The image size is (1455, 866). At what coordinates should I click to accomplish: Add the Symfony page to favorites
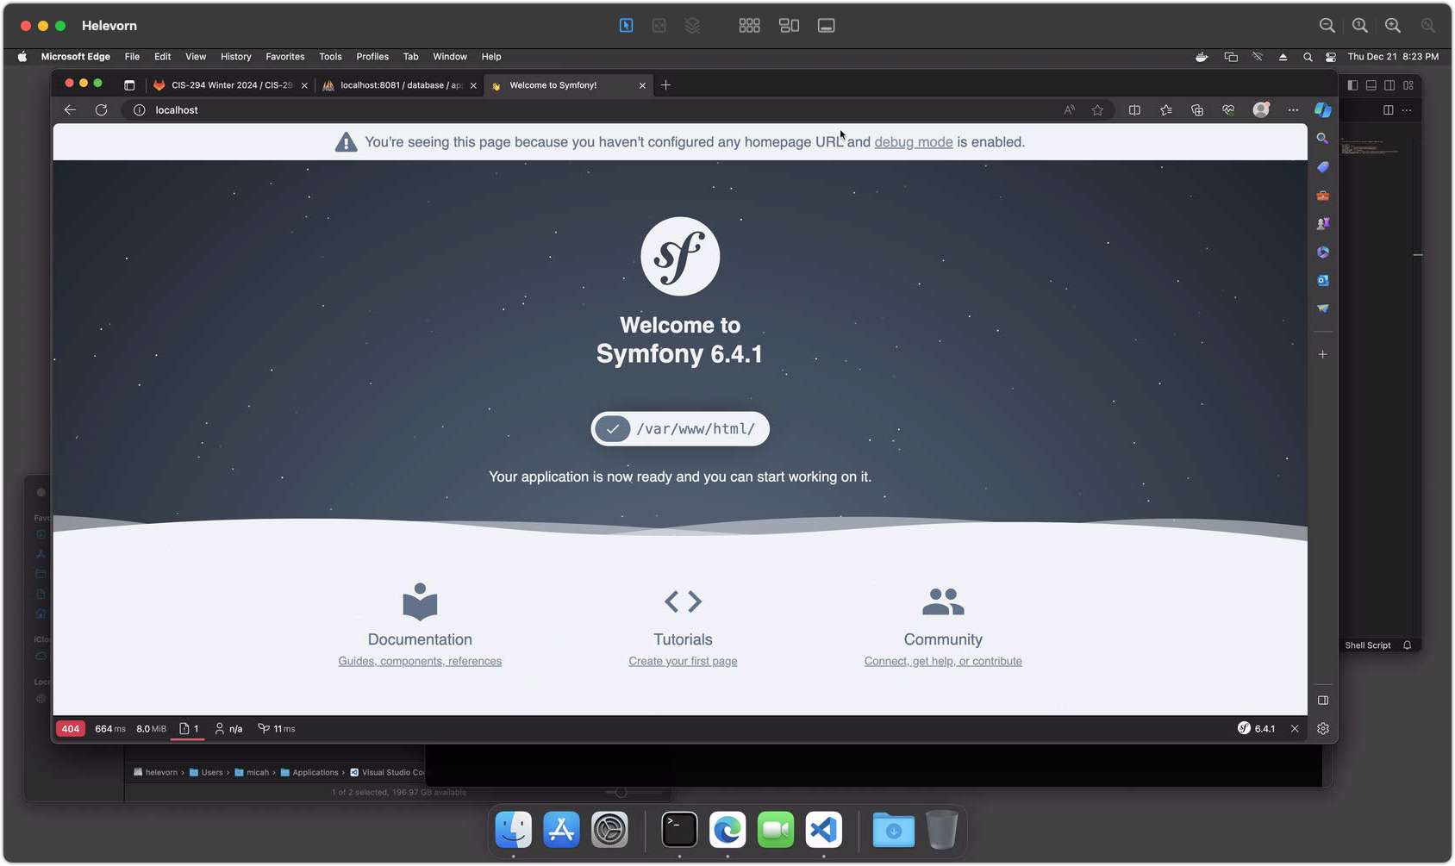tap(1097, 109)
